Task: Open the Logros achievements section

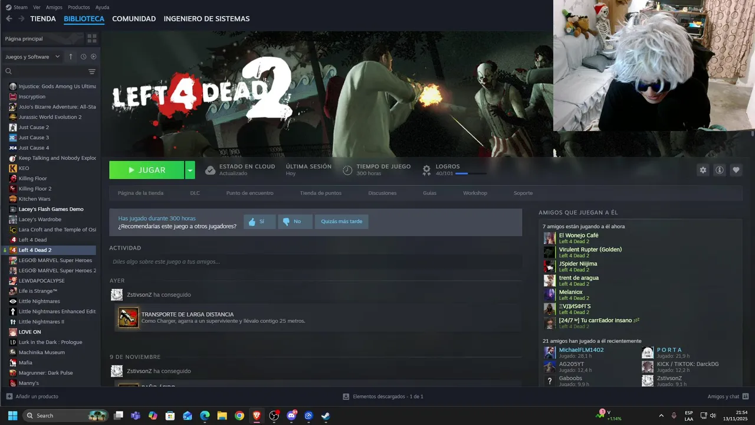Action: (x=448, y=166)
